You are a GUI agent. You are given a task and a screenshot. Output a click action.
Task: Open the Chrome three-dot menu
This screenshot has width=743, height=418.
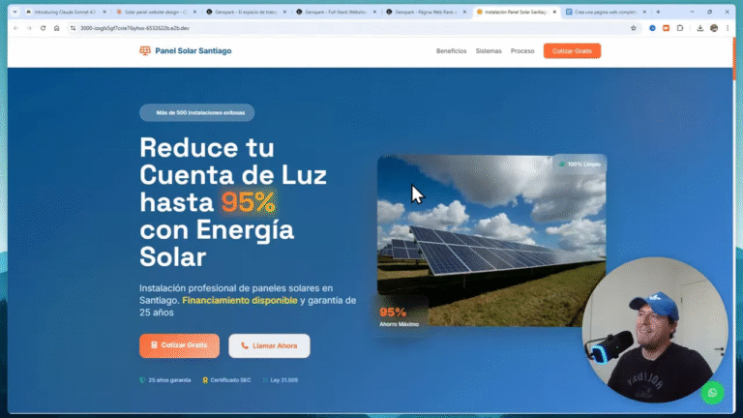coord(728,28)
